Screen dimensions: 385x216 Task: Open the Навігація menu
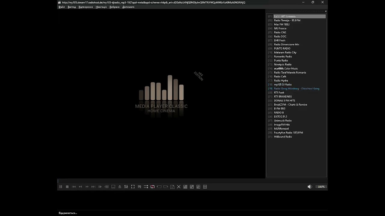tap(101, 7)
